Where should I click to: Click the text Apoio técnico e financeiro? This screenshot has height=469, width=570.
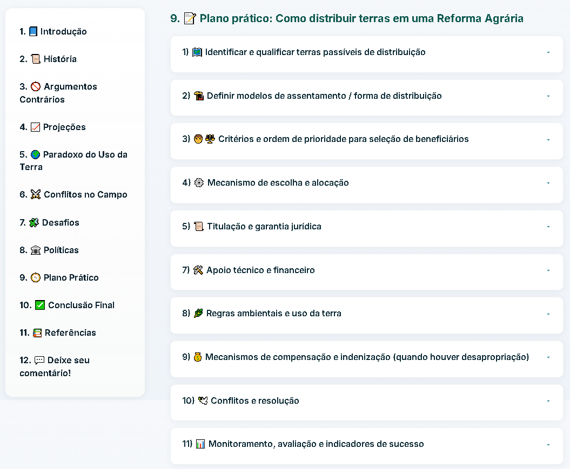pyautogui.click(x=260, y=270)
